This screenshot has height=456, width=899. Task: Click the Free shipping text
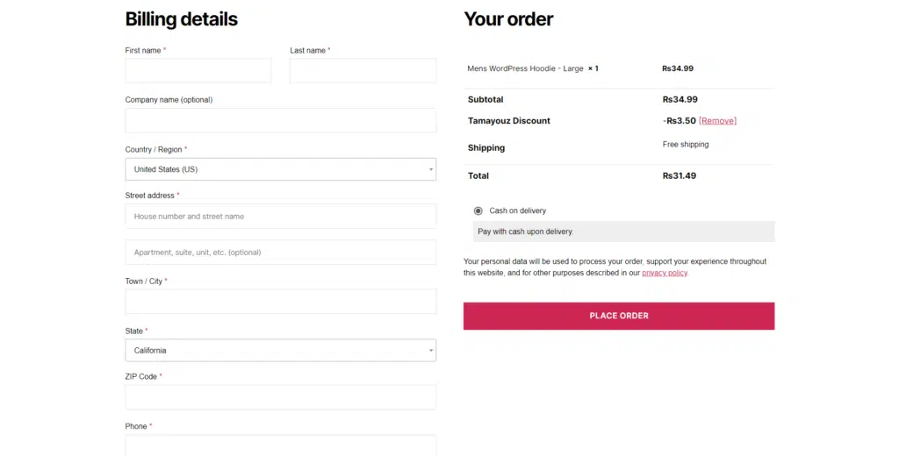[x=686, y=145]
